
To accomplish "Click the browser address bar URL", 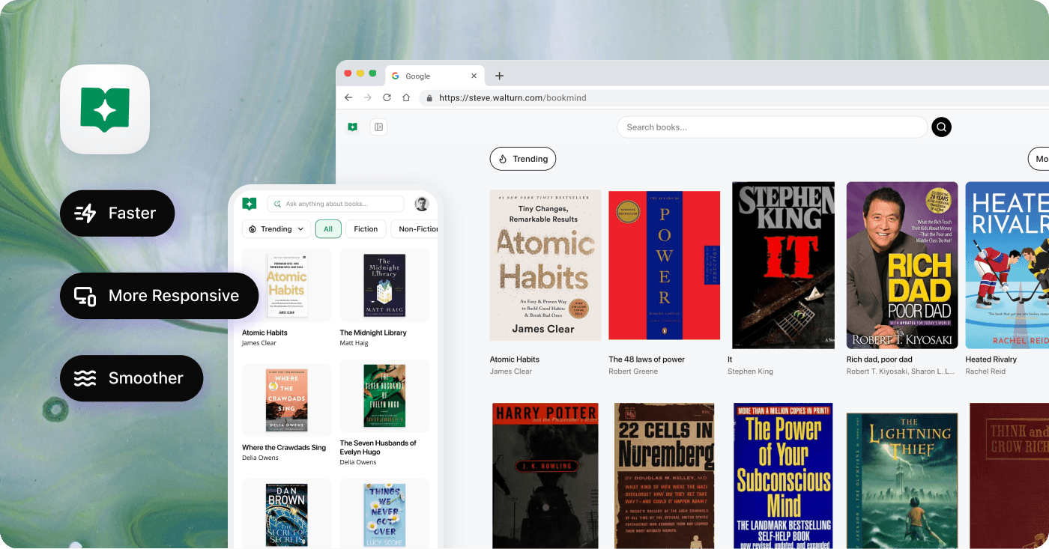I will pos(513,97).
